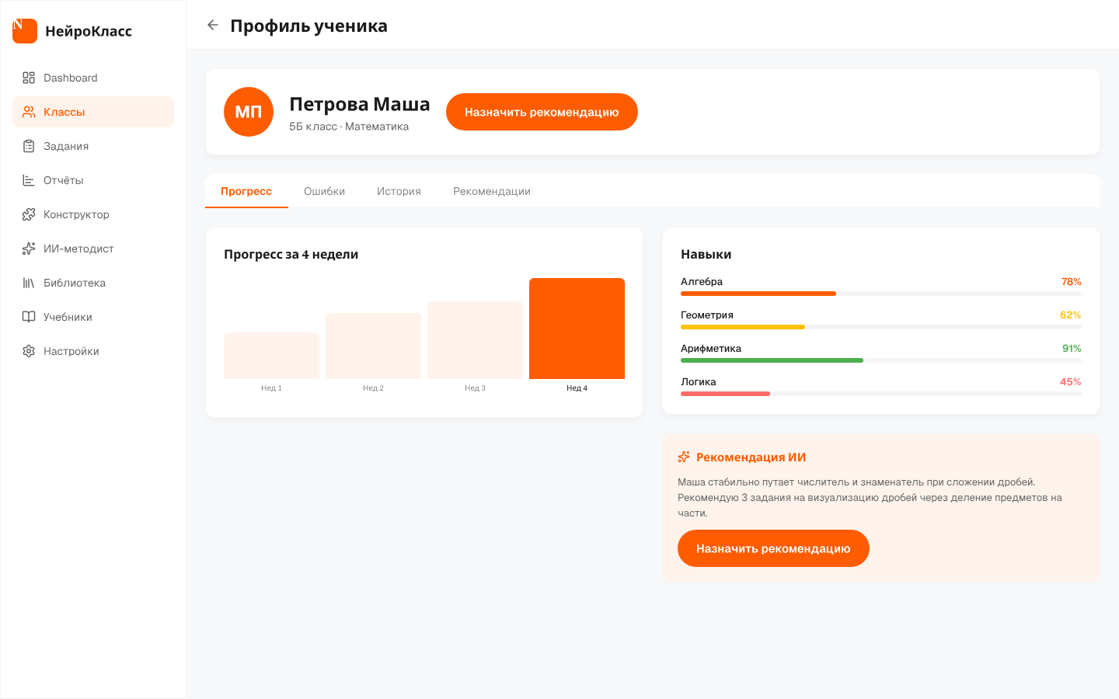1119x699 pixels.
Task: Open the Dashboard section from the sidebar
Action: point(71,78)
